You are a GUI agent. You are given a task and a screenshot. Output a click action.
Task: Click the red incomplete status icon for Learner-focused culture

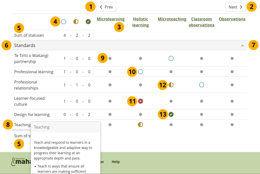pos(140,101)
